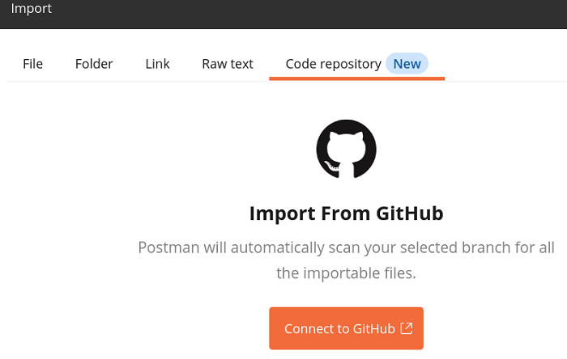Click the words selected branch in description
This screenshot has width=567, height=359.
point(453,247)
